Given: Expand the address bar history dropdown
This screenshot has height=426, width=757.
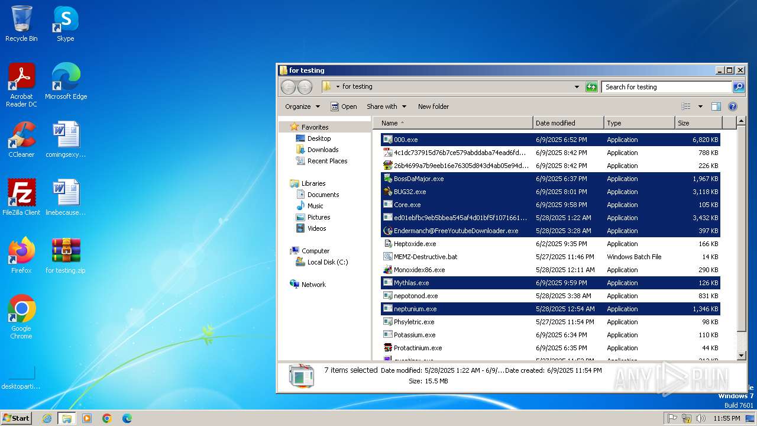Looking at the screenshot, I should click(577, 87).
